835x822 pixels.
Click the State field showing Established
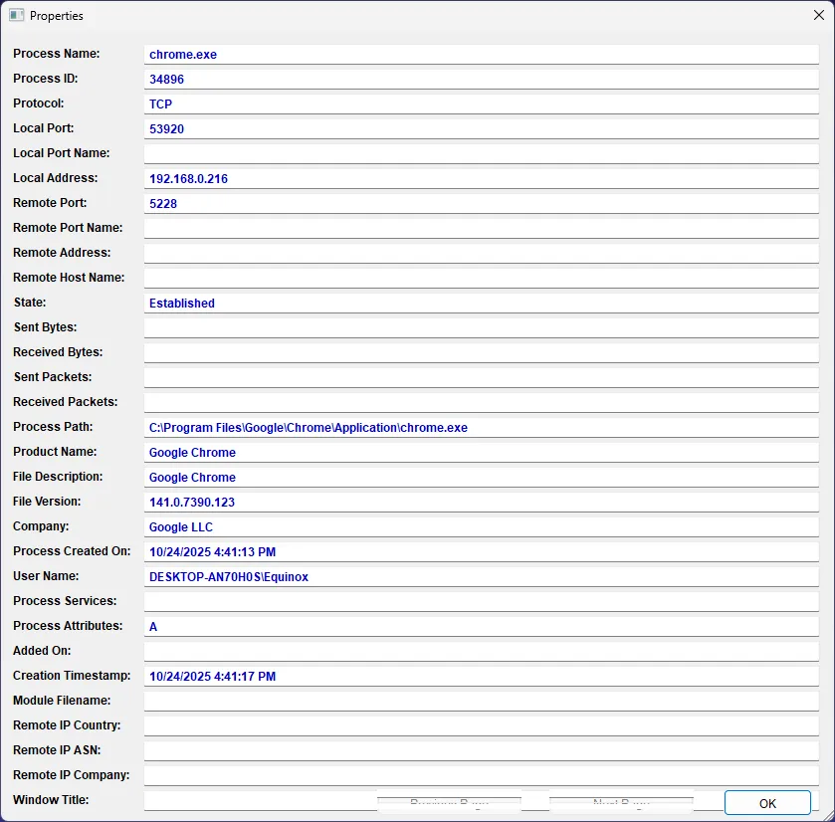481,304
